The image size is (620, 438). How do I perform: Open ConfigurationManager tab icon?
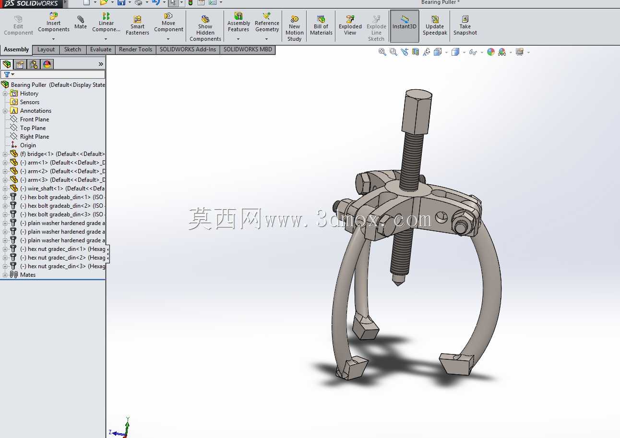(x=34, y=64)
